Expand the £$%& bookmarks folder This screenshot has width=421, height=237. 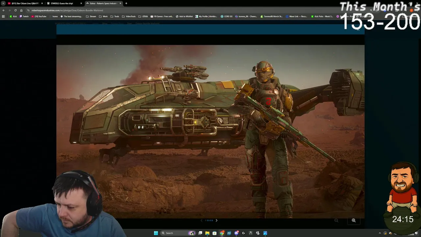[143, 16]
